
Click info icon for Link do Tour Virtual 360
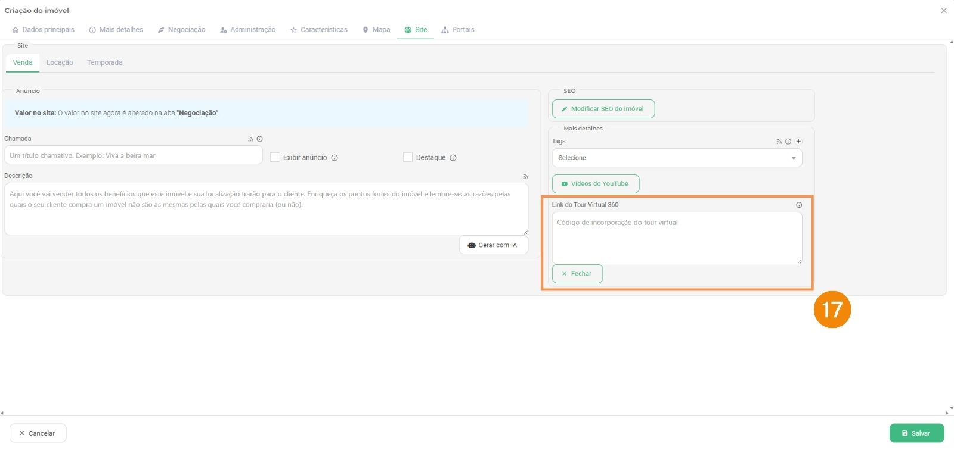pos(799,205)
